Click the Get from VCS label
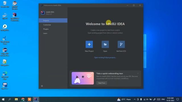The height and width of the screenshot is (102, 182). [121, 51]
